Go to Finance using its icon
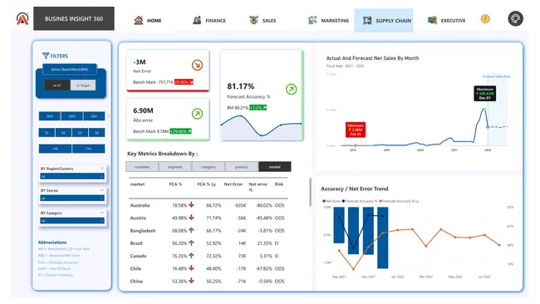540x304 pixels. 197,20
